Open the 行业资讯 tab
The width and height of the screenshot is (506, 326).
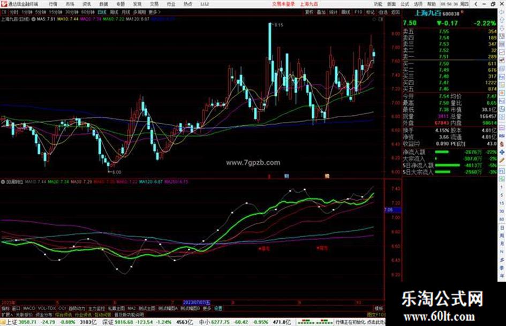click(83, 315)
